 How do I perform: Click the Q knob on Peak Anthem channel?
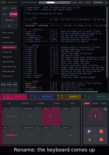[x=12, y=96]
